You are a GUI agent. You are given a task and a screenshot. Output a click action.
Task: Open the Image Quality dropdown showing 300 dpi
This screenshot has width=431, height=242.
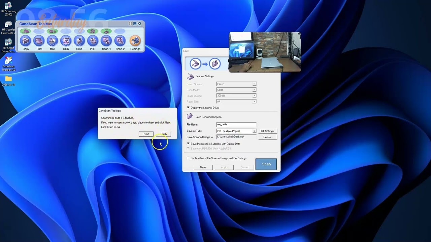[236, 96]
